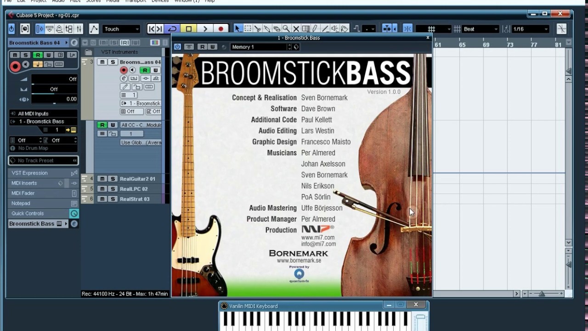
Task: Open the All MIDI Inputs routing dropdown
Action: [43, 114]
